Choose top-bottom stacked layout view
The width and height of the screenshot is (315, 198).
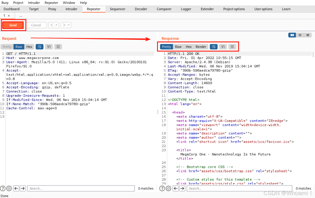coord(300,35)
